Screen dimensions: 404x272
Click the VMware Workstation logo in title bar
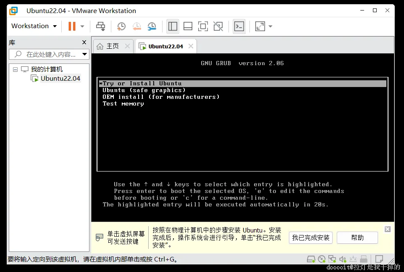click(x=13, y=11)
